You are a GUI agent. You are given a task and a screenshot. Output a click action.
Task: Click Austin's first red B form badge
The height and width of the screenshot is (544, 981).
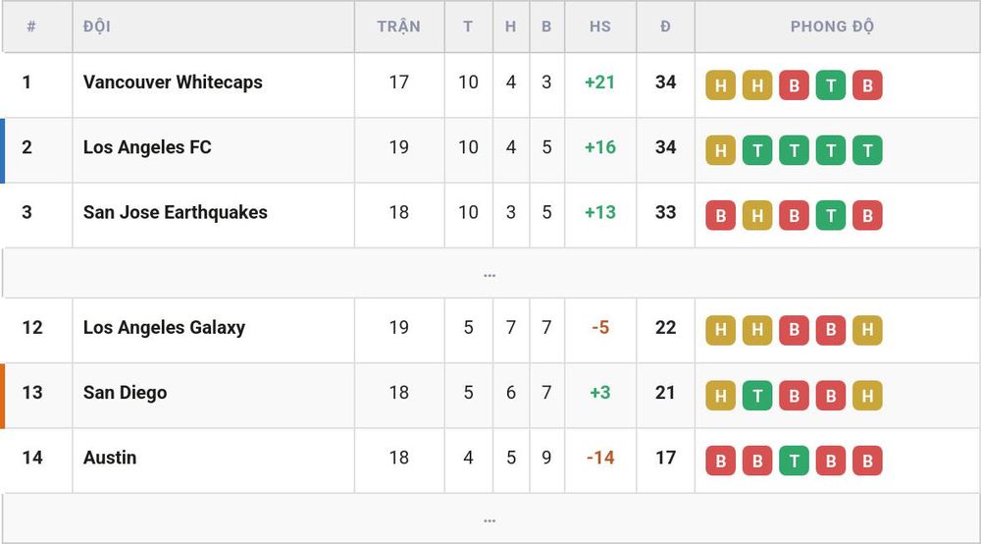(x=721, y=461)
